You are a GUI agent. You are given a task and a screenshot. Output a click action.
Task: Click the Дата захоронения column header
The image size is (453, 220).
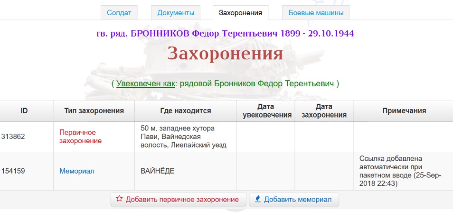pos(324,111)
